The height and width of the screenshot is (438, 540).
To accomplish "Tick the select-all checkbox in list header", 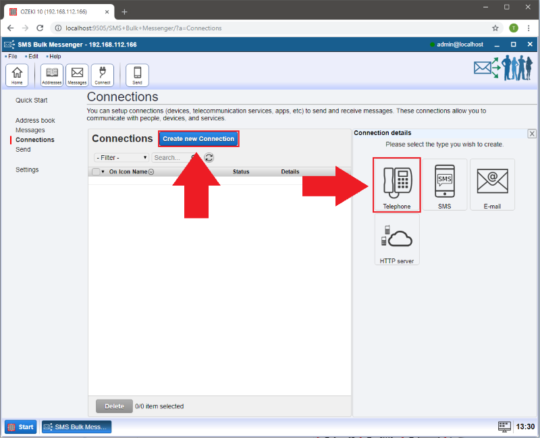I will pyautogui.click(x=96, y=172).
